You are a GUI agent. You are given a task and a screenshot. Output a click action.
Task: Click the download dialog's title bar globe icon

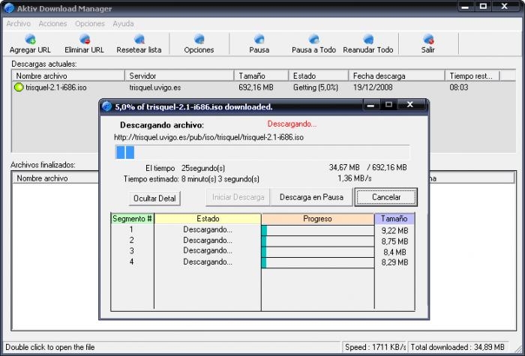[x=106, y=106]
